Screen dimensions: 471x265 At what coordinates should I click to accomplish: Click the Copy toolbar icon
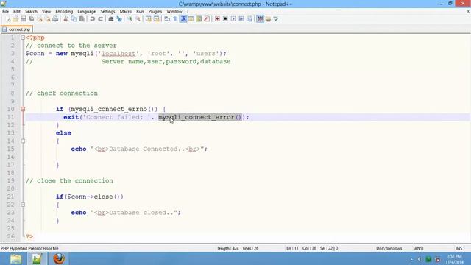click(74, 19)
